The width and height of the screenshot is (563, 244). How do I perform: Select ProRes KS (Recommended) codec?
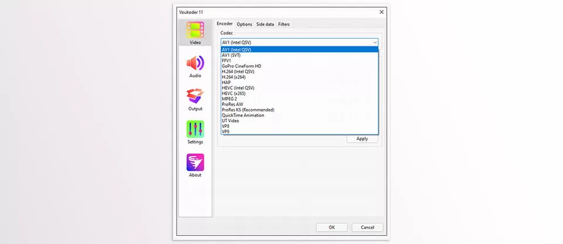300,110
